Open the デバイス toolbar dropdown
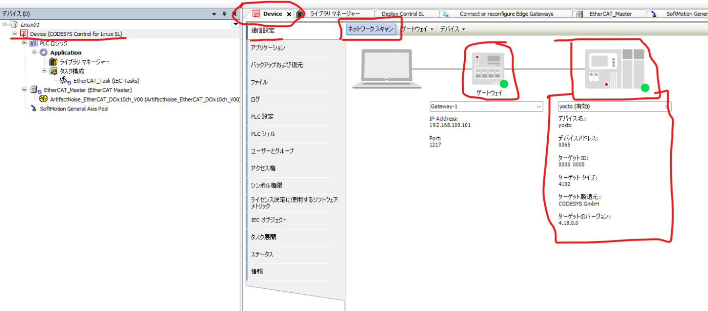 (x=452, y=29)
